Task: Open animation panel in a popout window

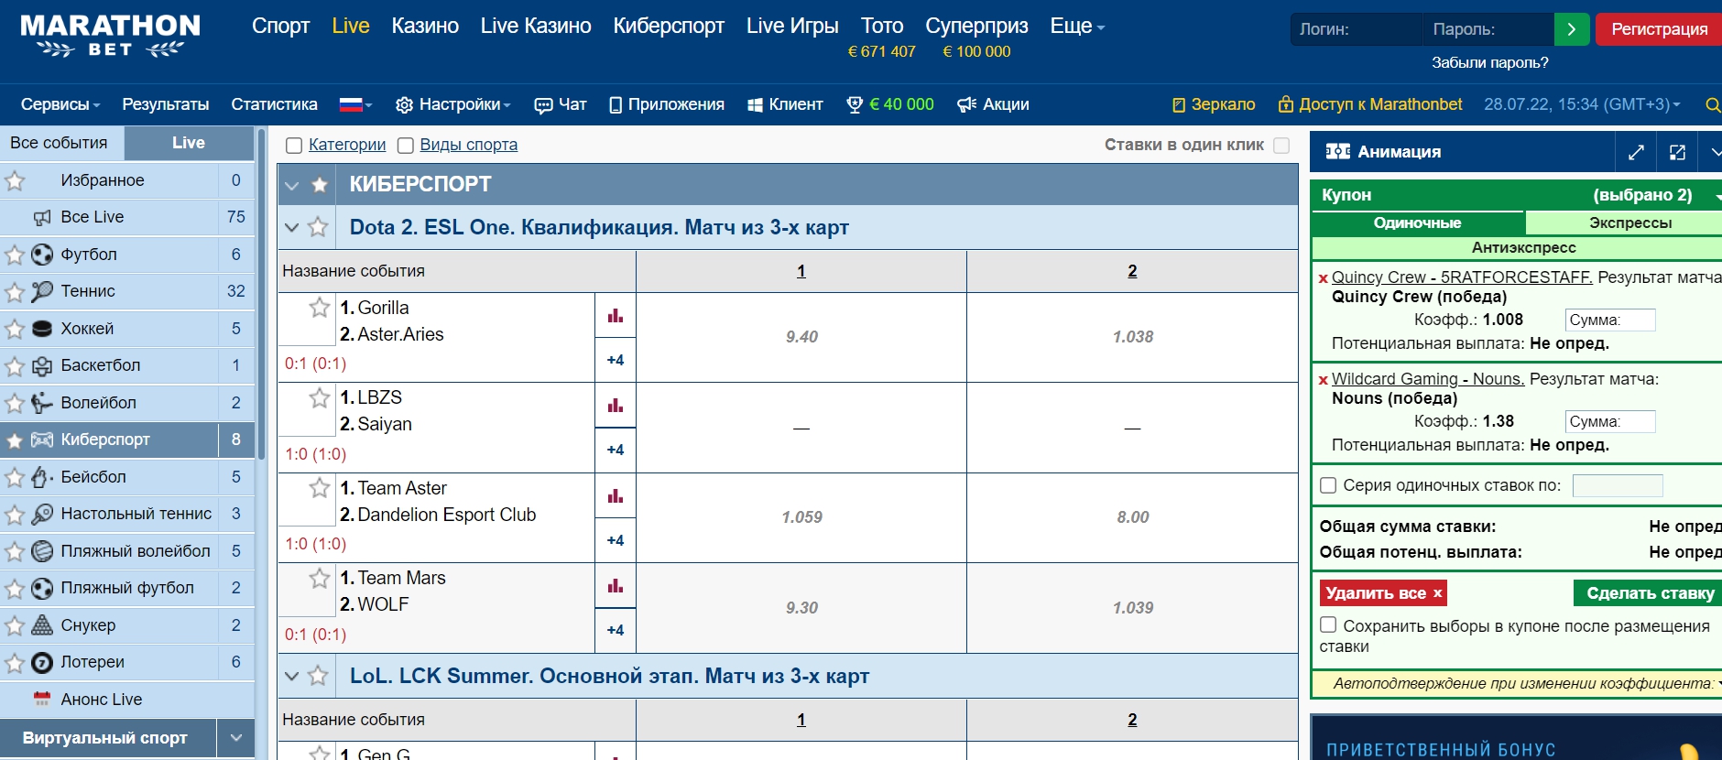Action: point(1677,152)
